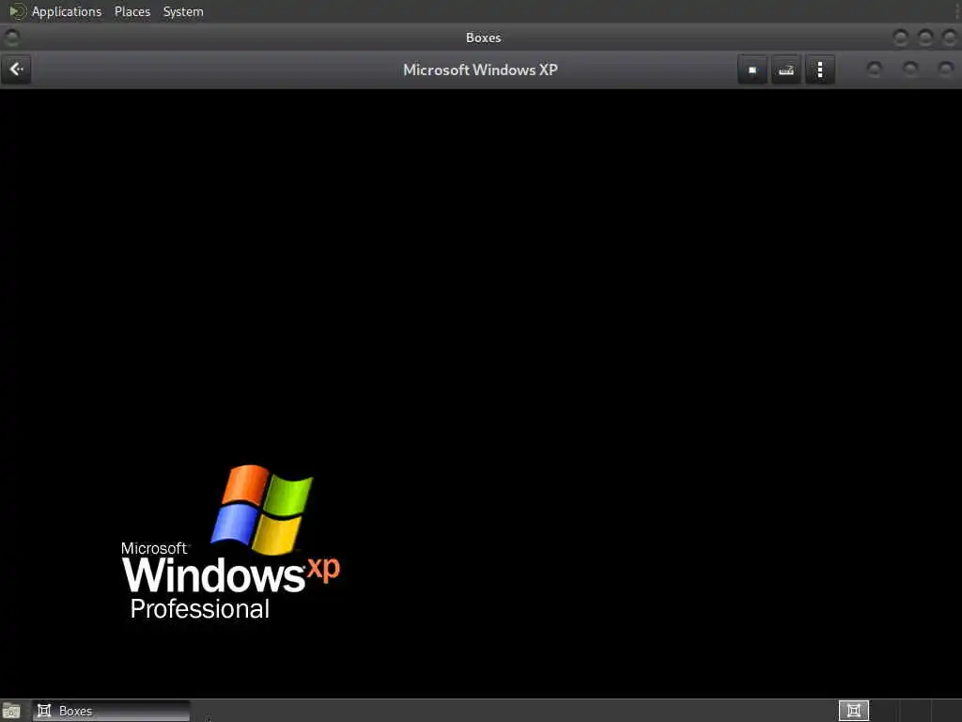Open the Applications menu
Image resolution: width=962 pixels, height=722 pixels.
[x=67, y=11]
